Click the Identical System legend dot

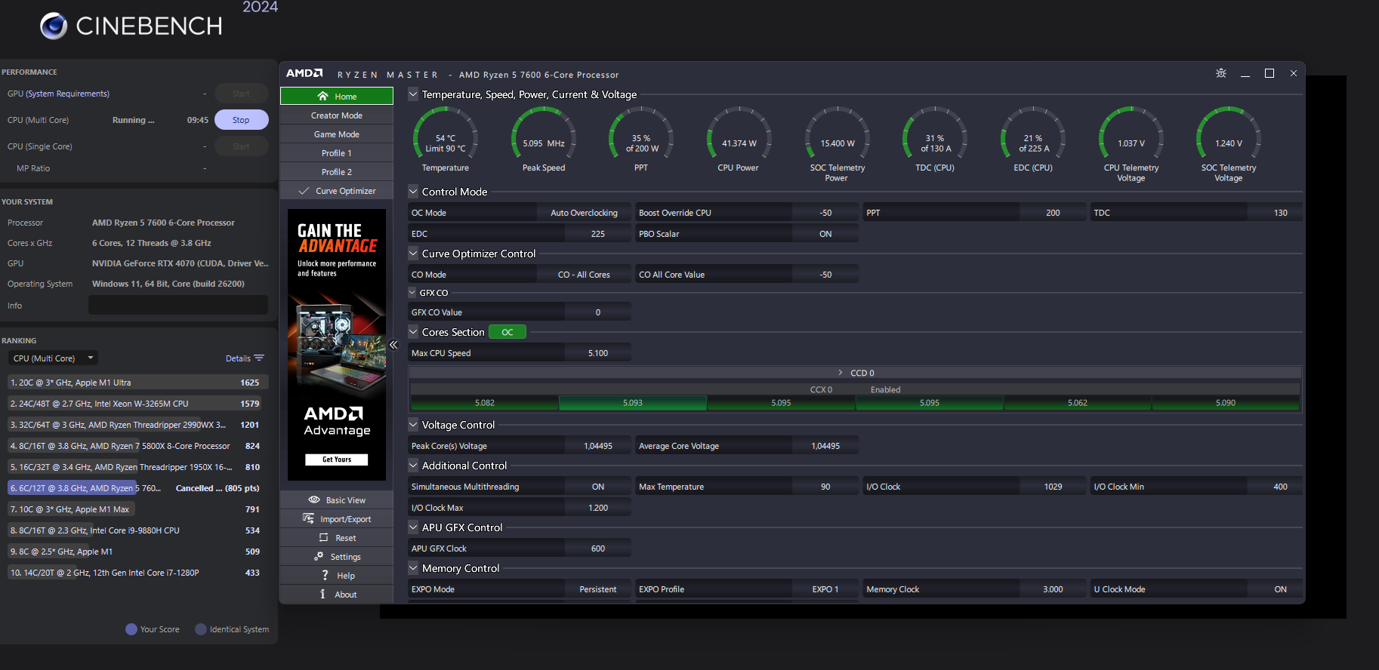tap(201, 629)
